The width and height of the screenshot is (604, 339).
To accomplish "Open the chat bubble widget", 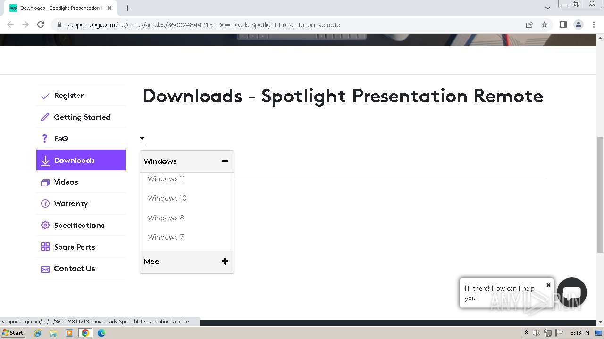I will pyautogui.click(x=572, y=292).
